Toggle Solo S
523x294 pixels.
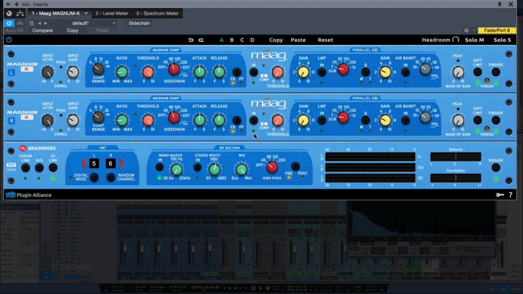[x=502, y=40]
